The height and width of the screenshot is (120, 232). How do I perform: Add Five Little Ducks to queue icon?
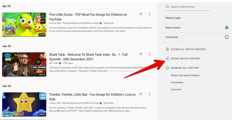click(x=43, y=21)
